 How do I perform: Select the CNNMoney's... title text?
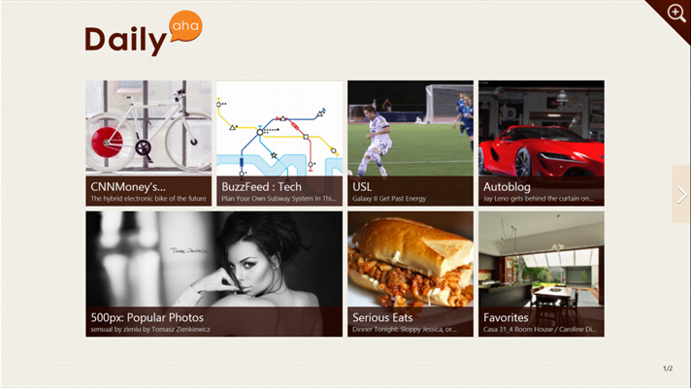(128, 187)
